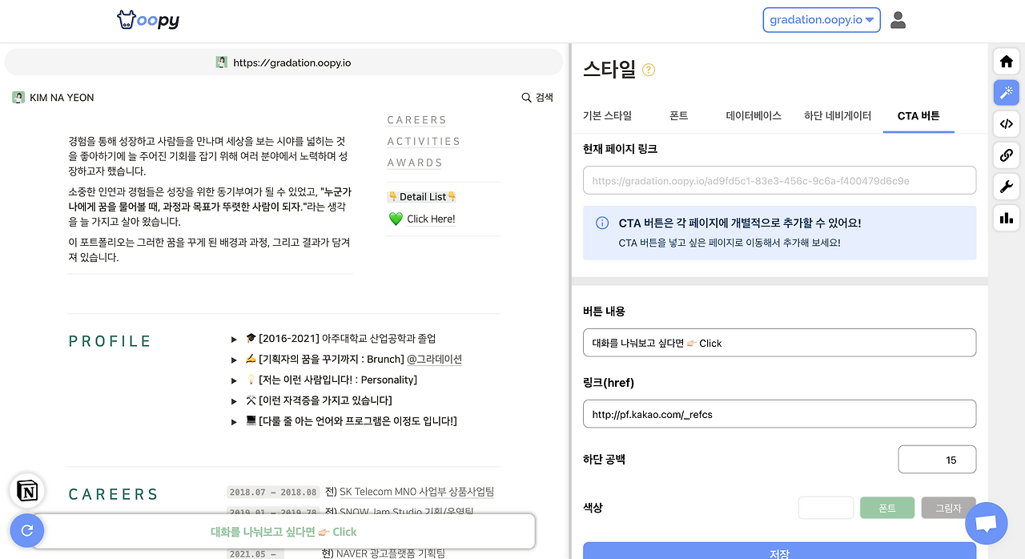The image size is (1025, 559).
Task: Switch to the 폰트 tab
Action: (x=677, y=115)
